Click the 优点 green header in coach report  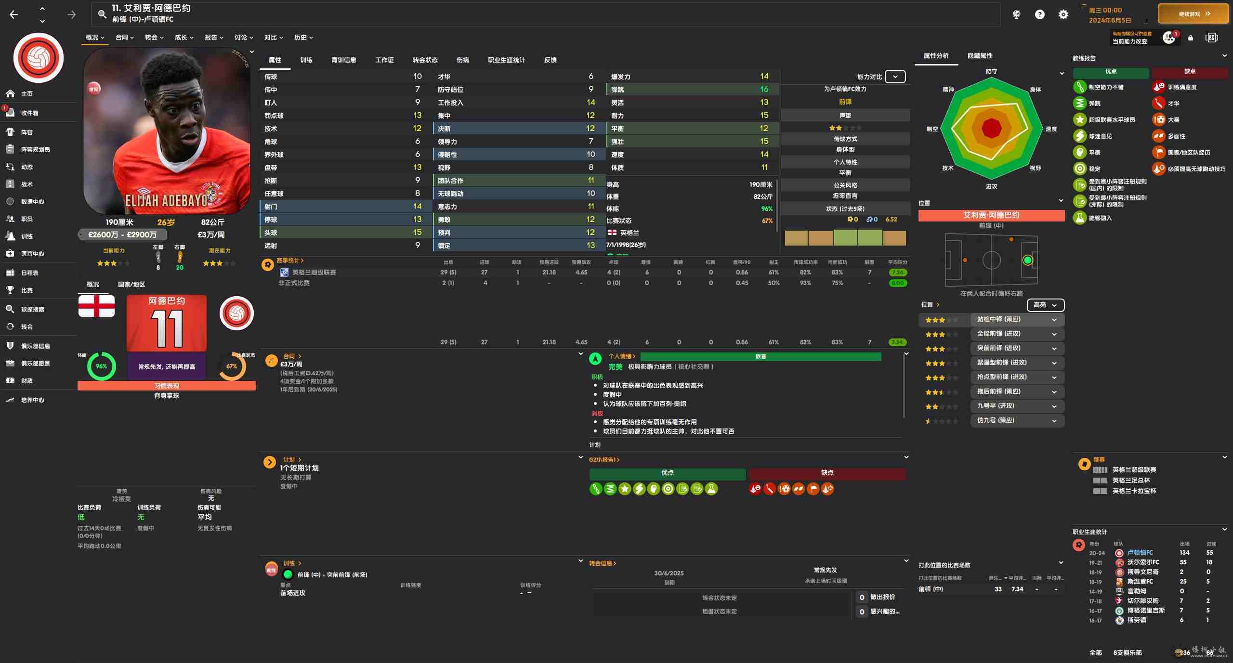[x=1111, y=72]
